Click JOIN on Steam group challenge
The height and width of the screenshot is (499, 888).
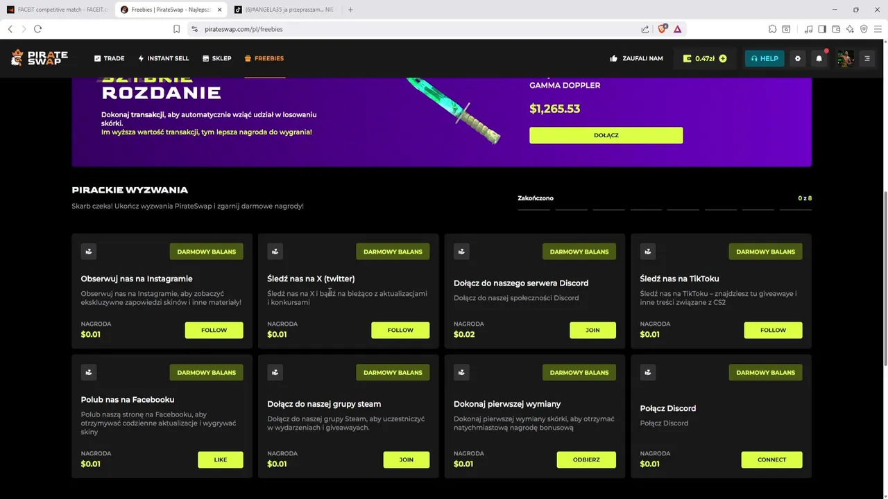click(x=407, y=459)
